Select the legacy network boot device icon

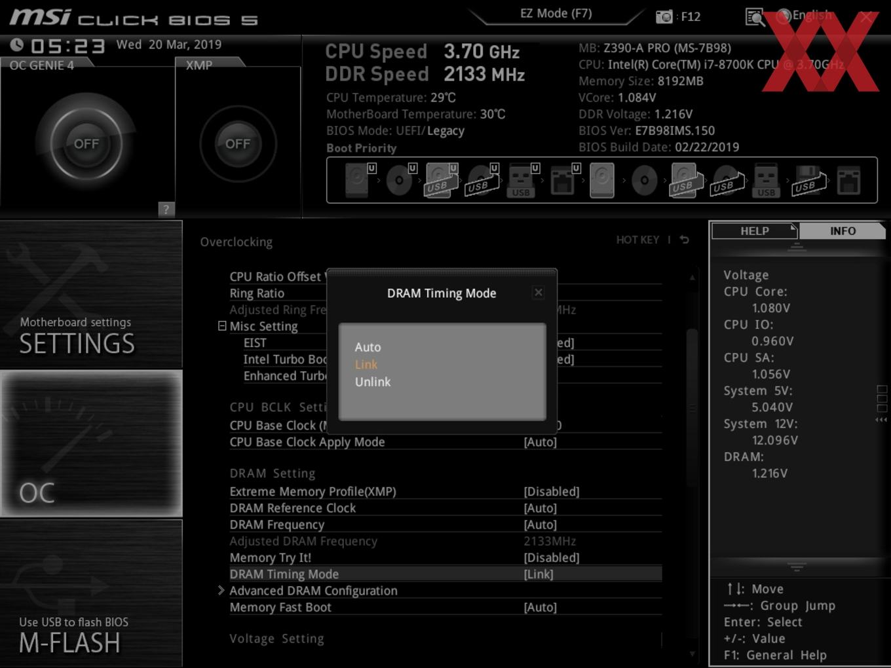click(x=848, y=180)
